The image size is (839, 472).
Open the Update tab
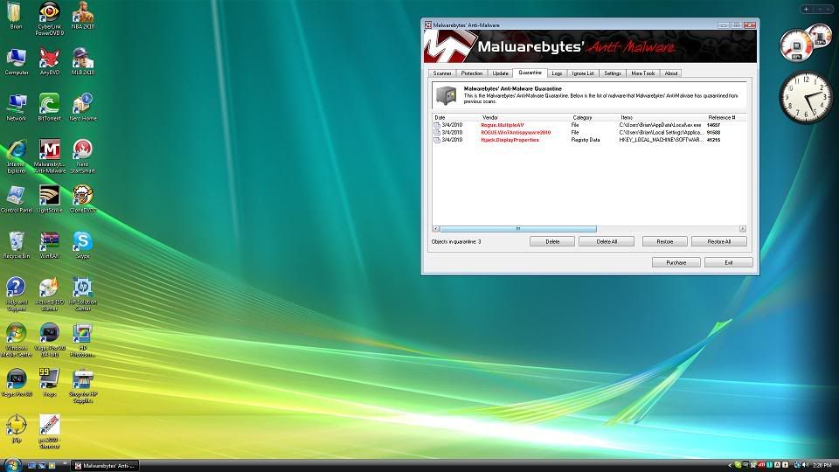[500, 73]
